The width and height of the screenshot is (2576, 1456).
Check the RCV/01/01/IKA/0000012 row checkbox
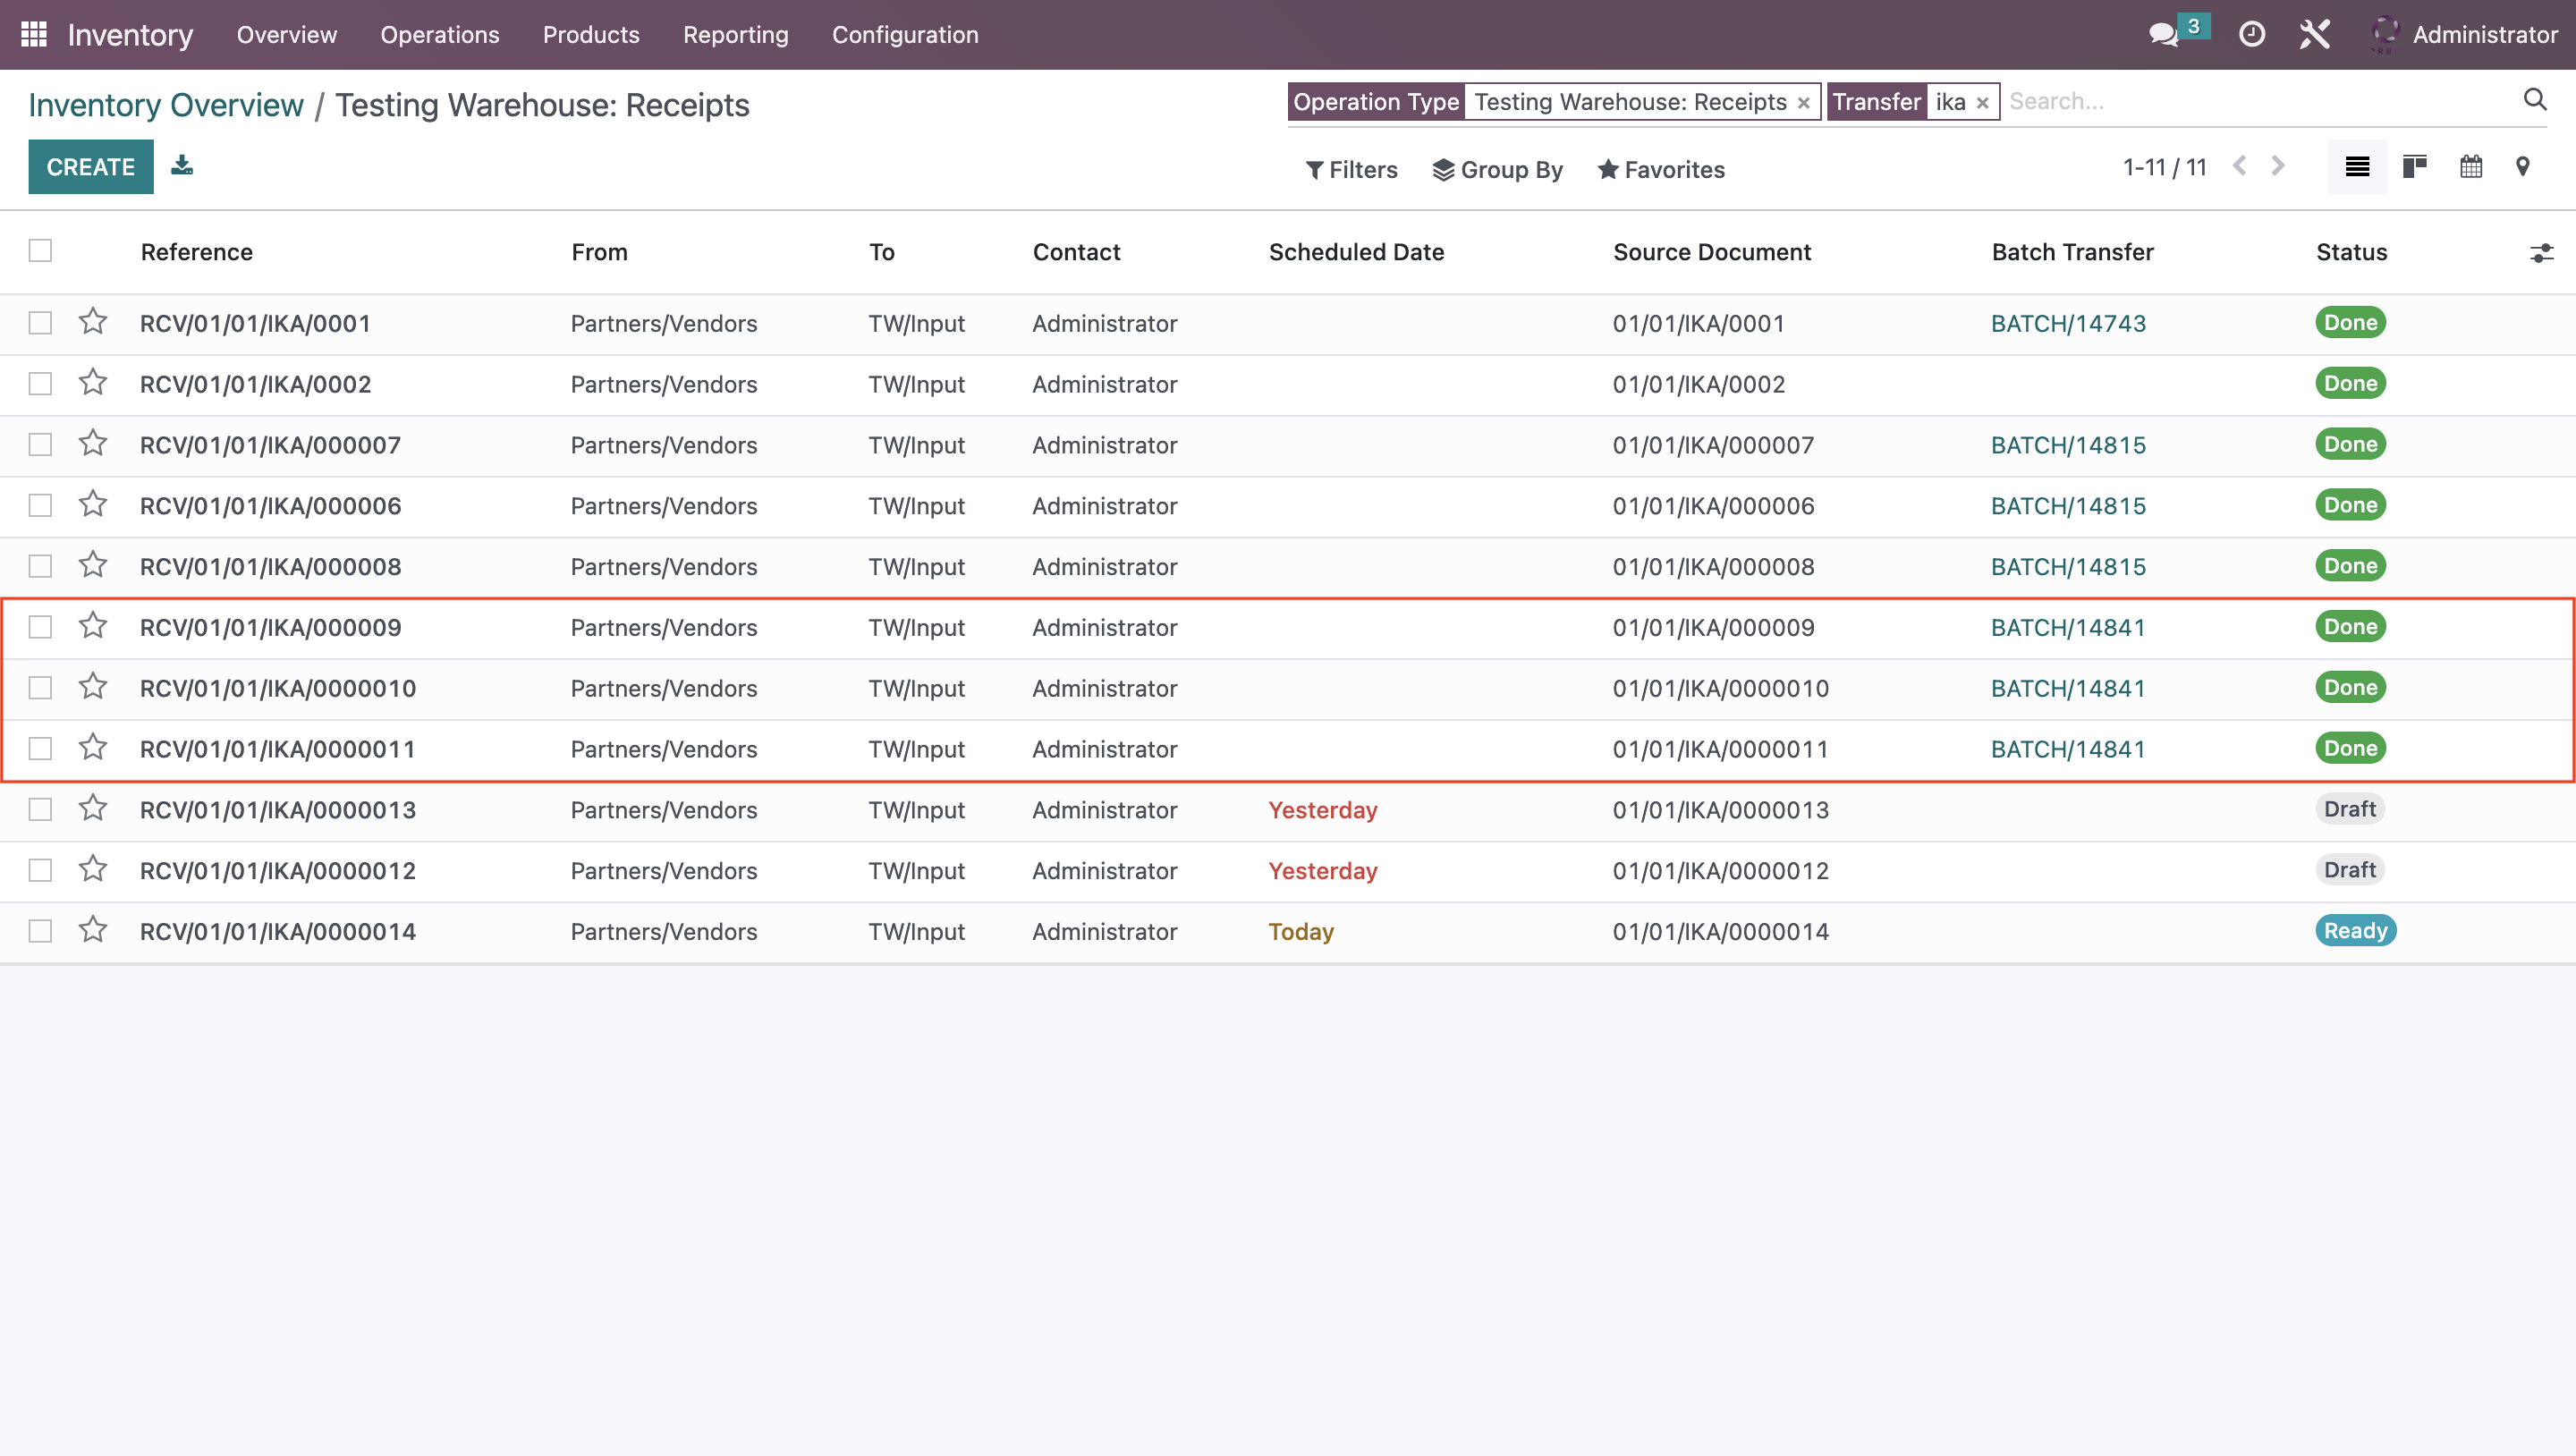pyautogui.click(x=40, y=871)
